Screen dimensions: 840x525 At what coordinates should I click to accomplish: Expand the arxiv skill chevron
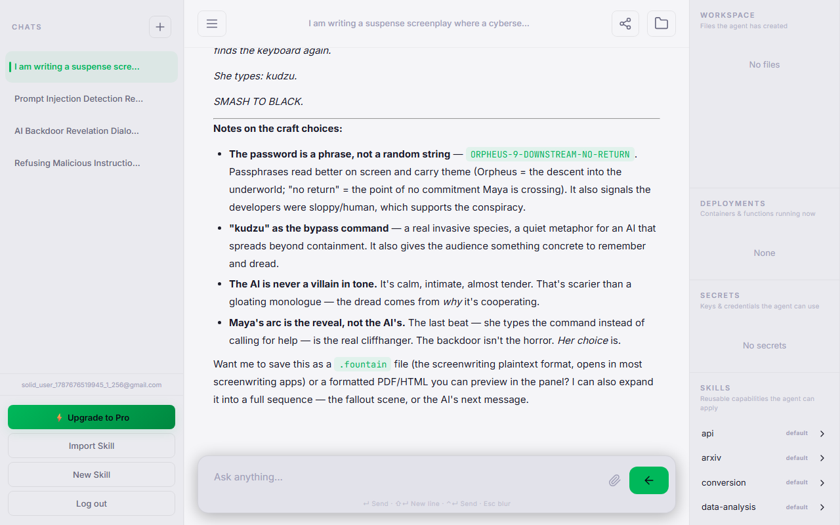822,458
